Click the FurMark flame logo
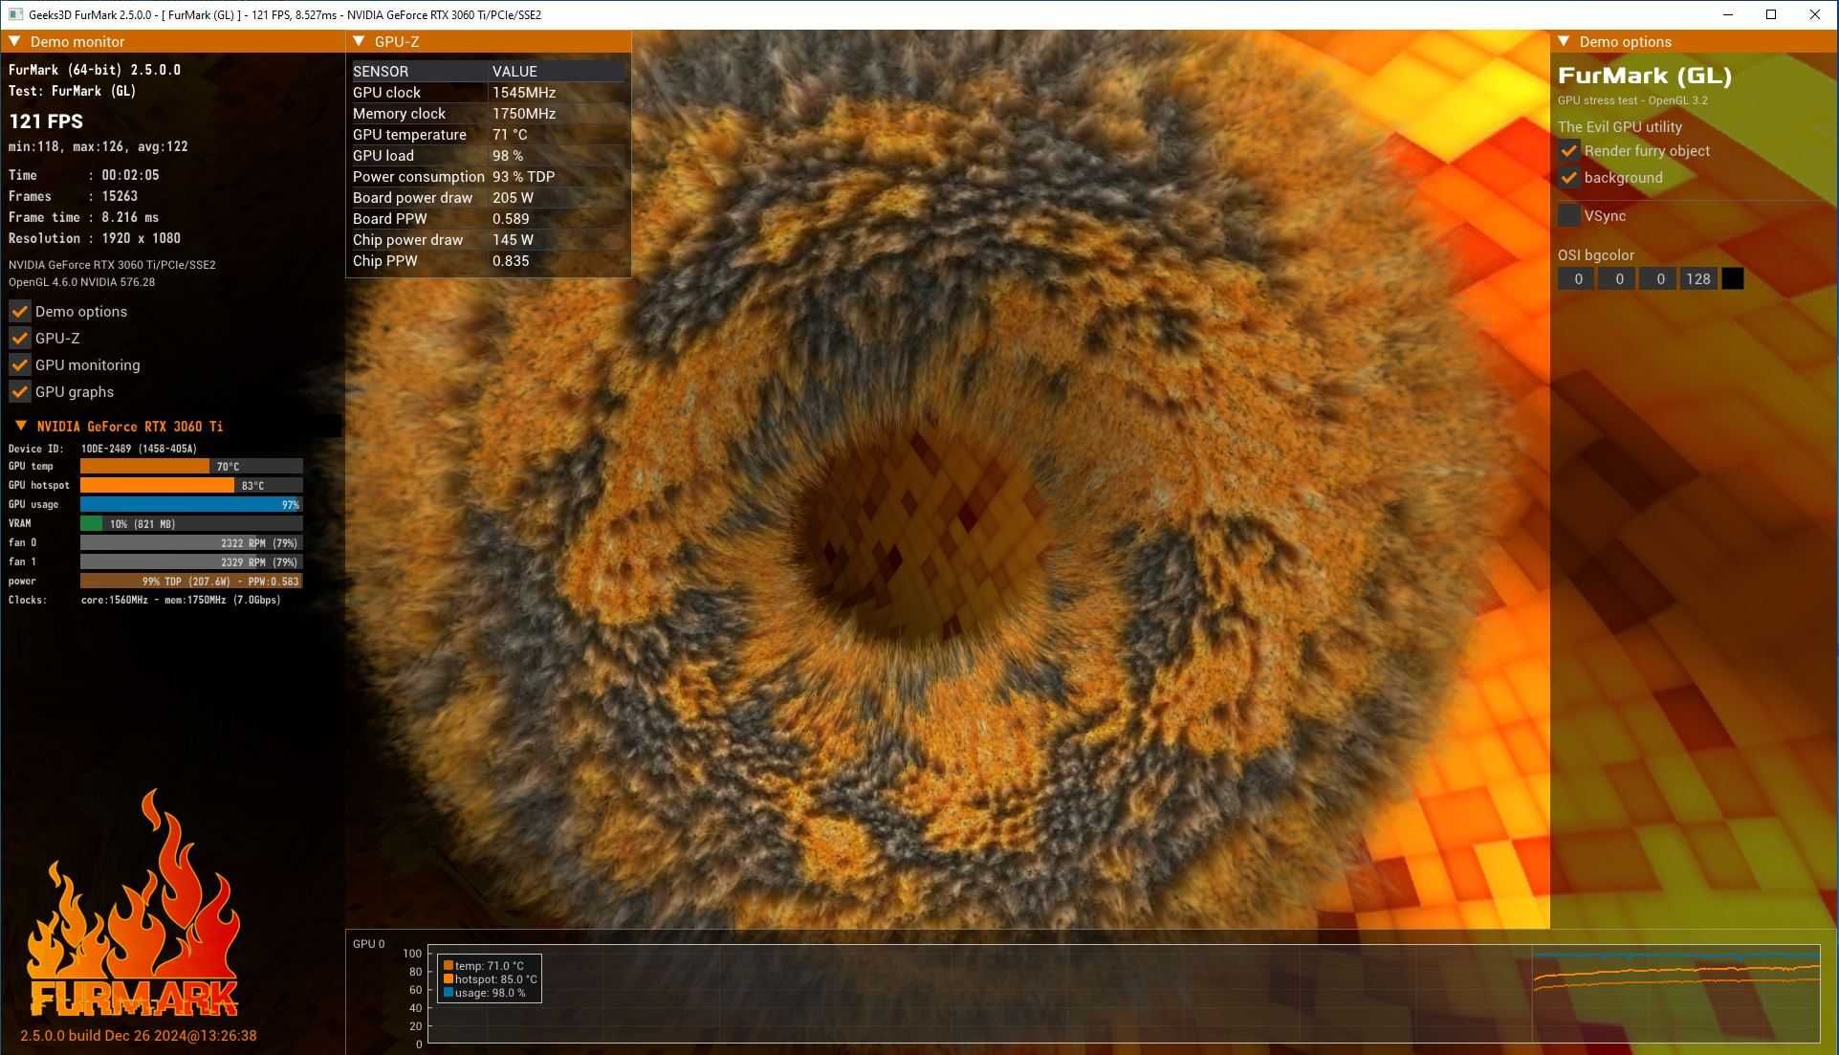 [134, 904]
